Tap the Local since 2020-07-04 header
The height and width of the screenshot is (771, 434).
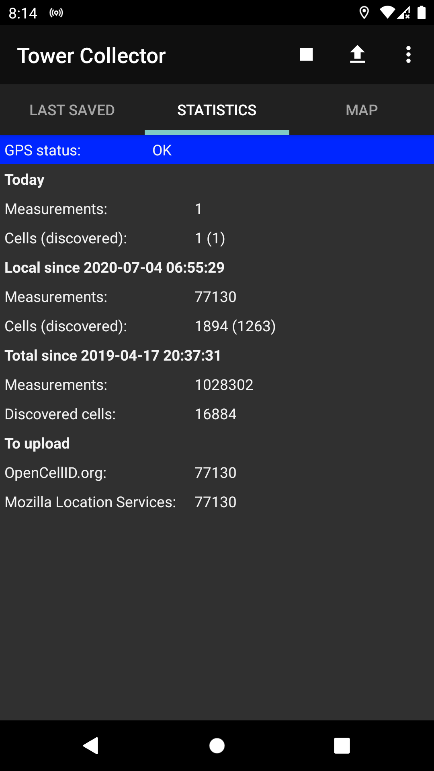point(115,267)
